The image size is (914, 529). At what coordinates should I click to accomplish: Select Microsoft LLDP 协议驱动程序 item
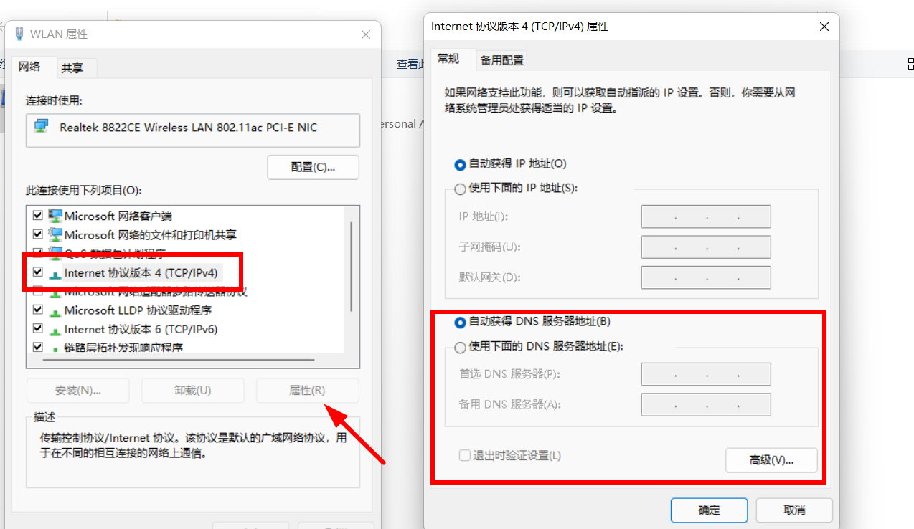(138, 310)
